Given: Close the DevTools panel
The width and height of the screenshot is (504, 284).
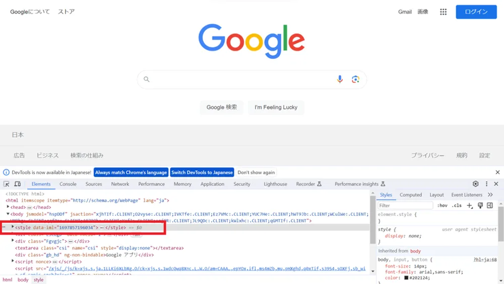Looking at the screenshot, I should pos(496,184).
